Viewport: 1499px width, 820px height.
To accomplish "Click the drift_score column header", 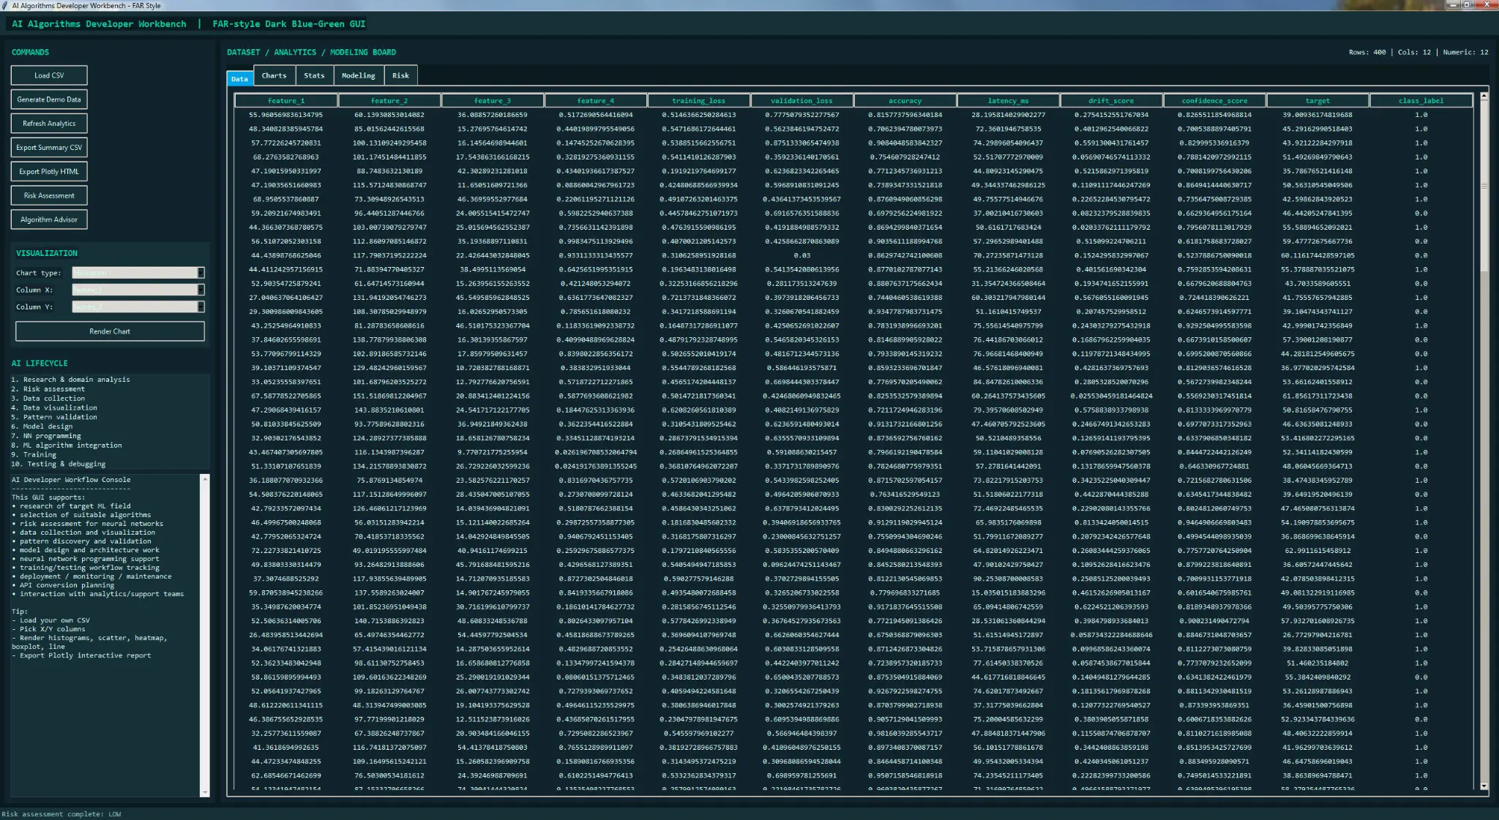I will point(1111,101).
